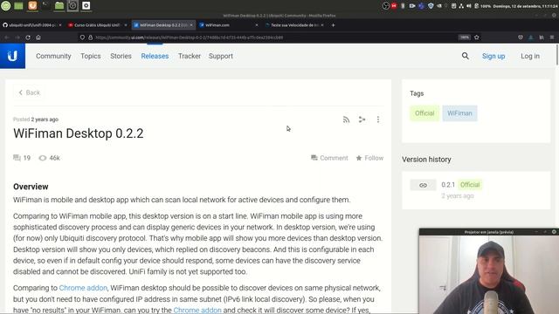Click the Sign up link
The height and width of the screenshot is (314, 559).
coord(493,56)
